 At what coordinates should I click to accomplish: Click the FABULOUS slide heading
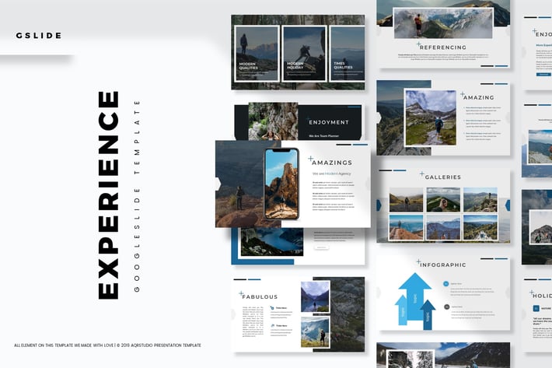pyautogui.click(x=260, y=297)
